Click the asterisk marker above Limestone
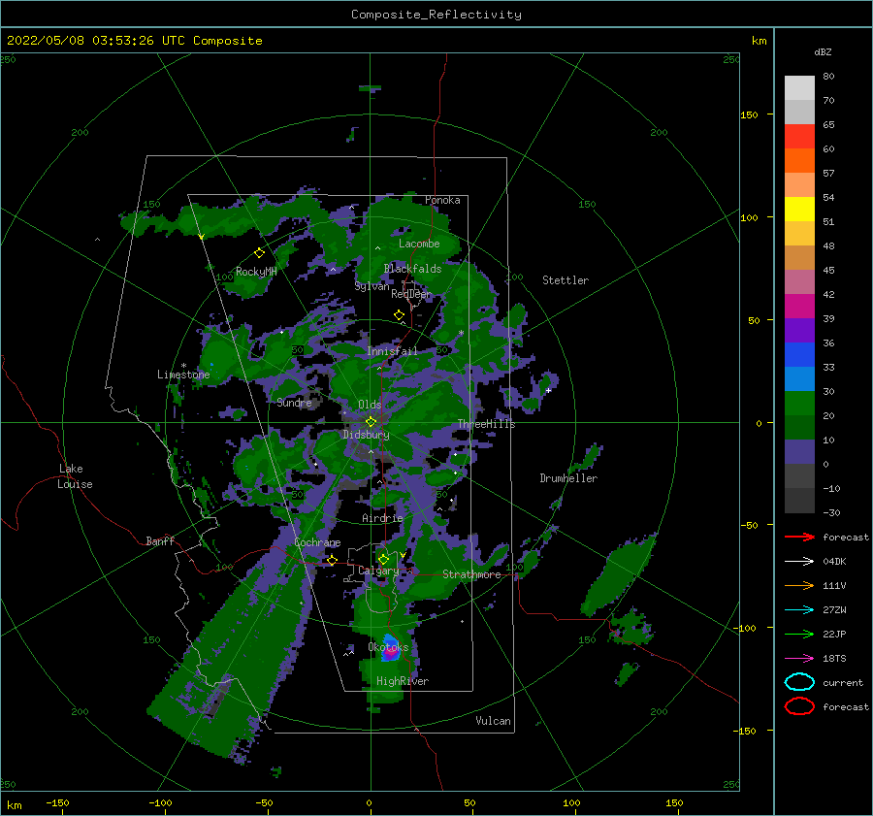873x816 pixels. (x=183, y=366)
